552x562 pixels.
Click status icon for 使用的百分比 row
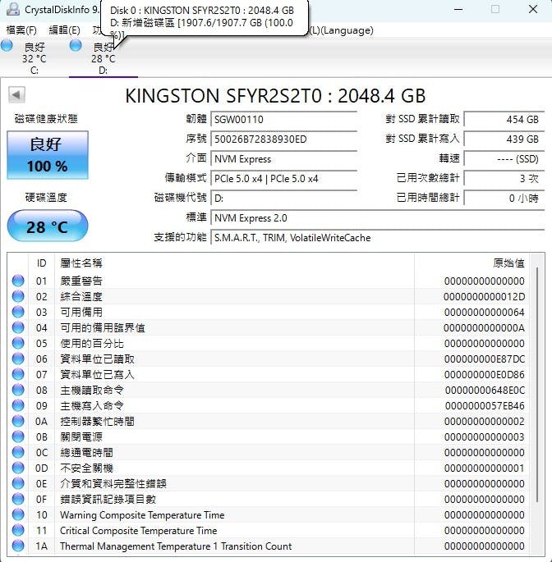coord(18,344)
